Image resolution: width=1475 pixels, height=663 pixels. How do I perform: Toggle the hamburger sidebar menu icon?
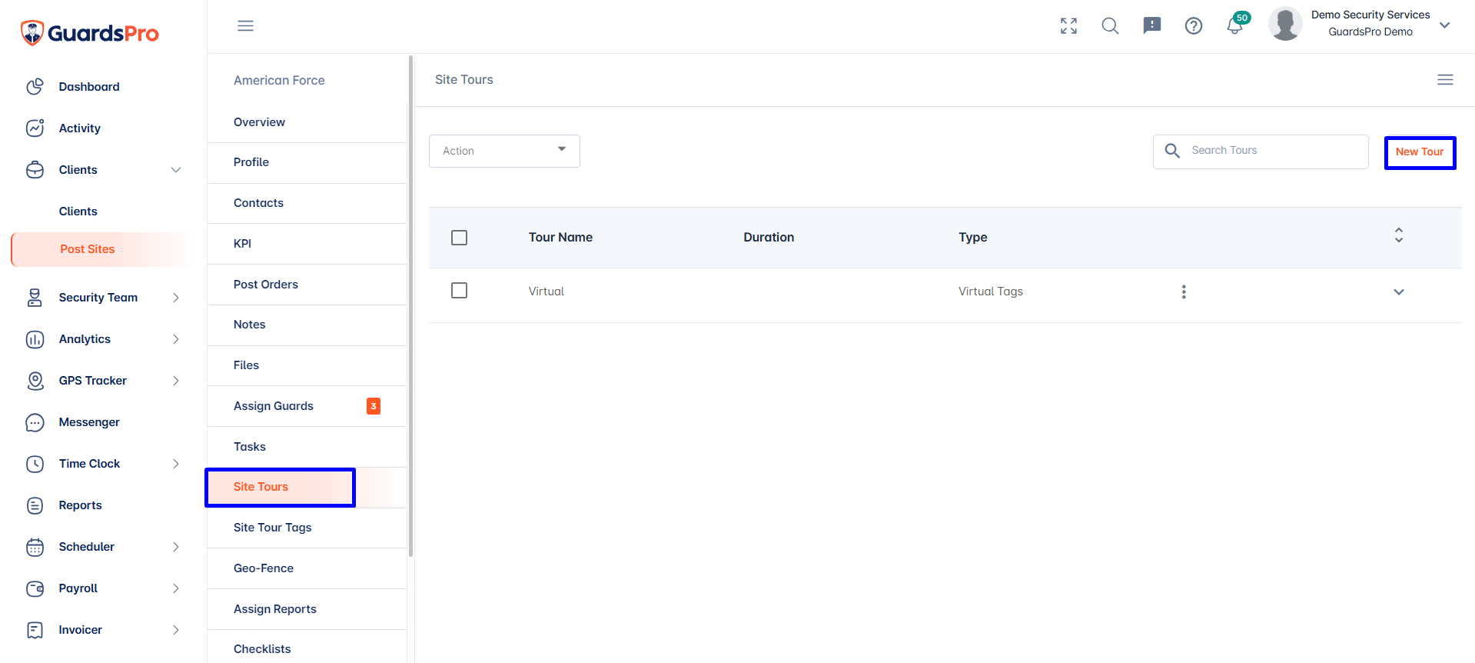[245, 26]
